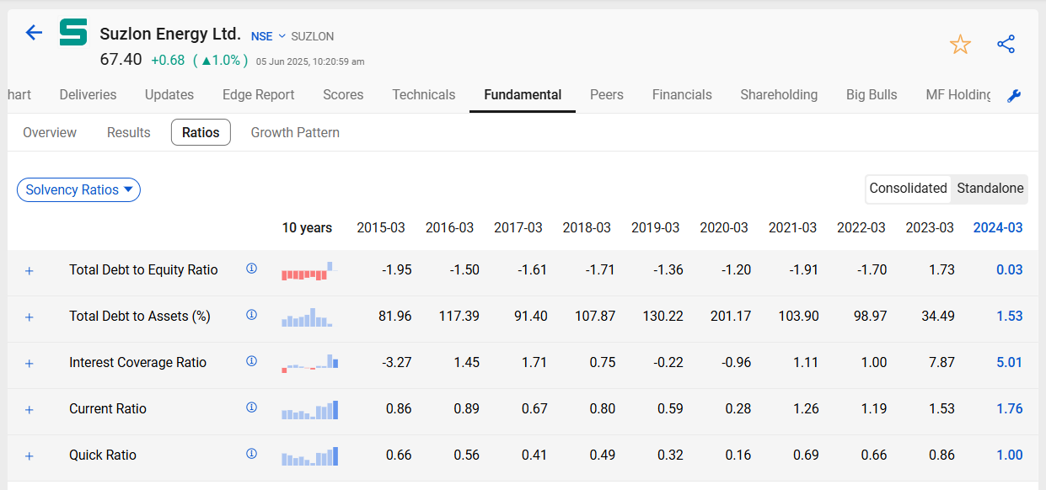Viewport: 1046px width, 490px height.
Task: Open info icon for Current Ratio
Action: (251, 407)
